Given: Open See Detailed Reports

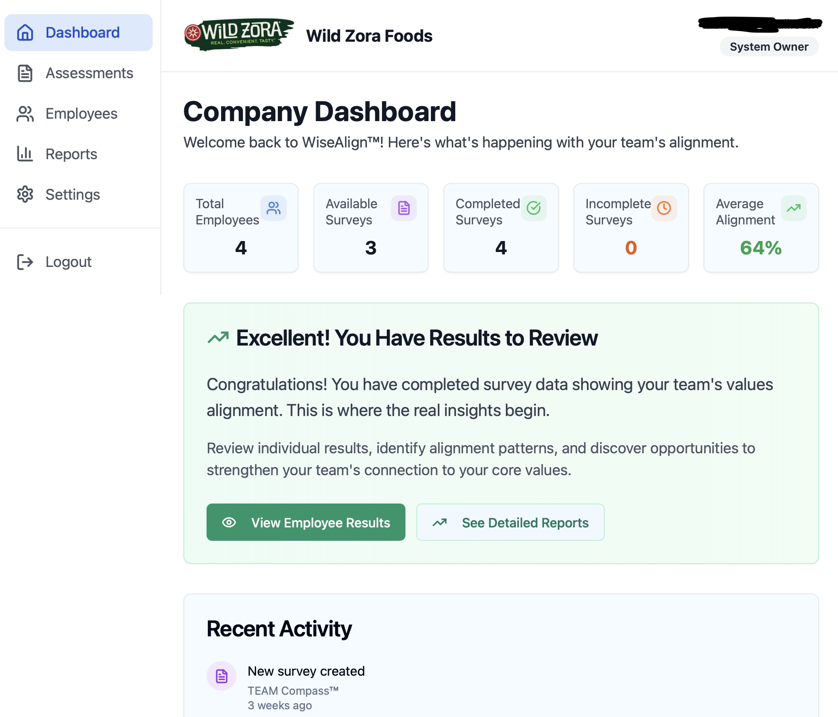Looking at the screenshot, I should [x=510, y=522].
